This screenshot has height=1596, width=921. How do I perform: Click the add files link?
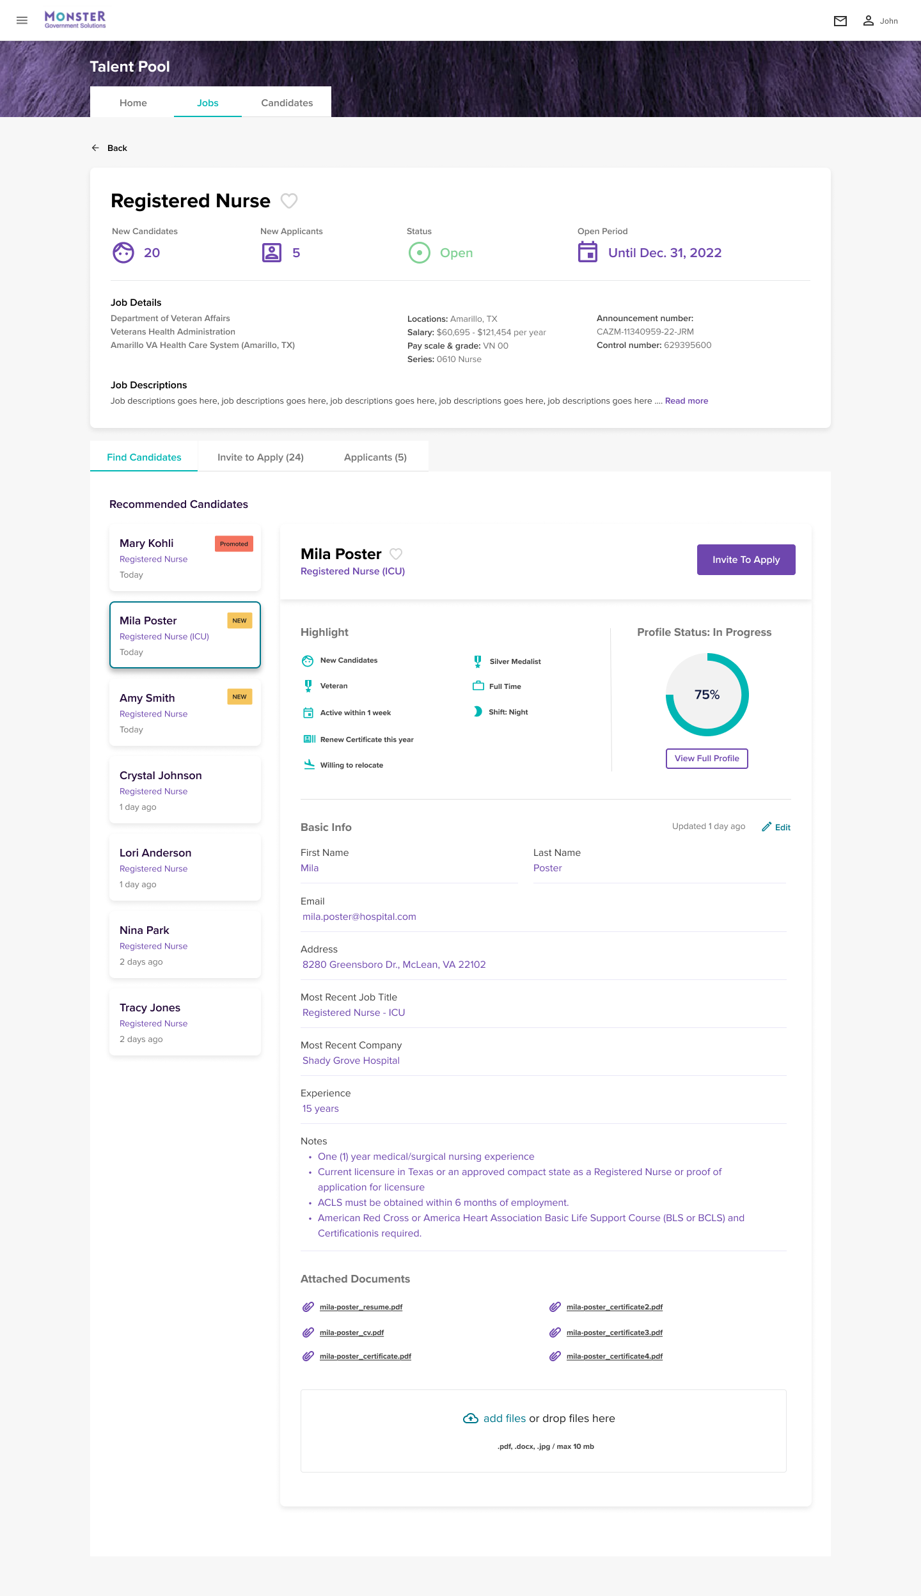coord(505,1418)
